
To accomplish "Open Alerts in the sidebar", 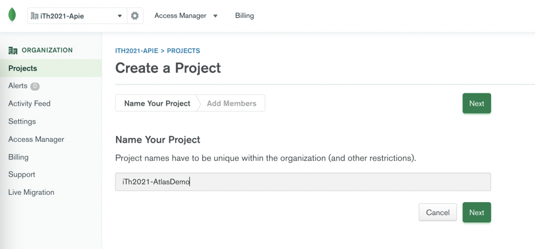I will (x=18, y=86).
